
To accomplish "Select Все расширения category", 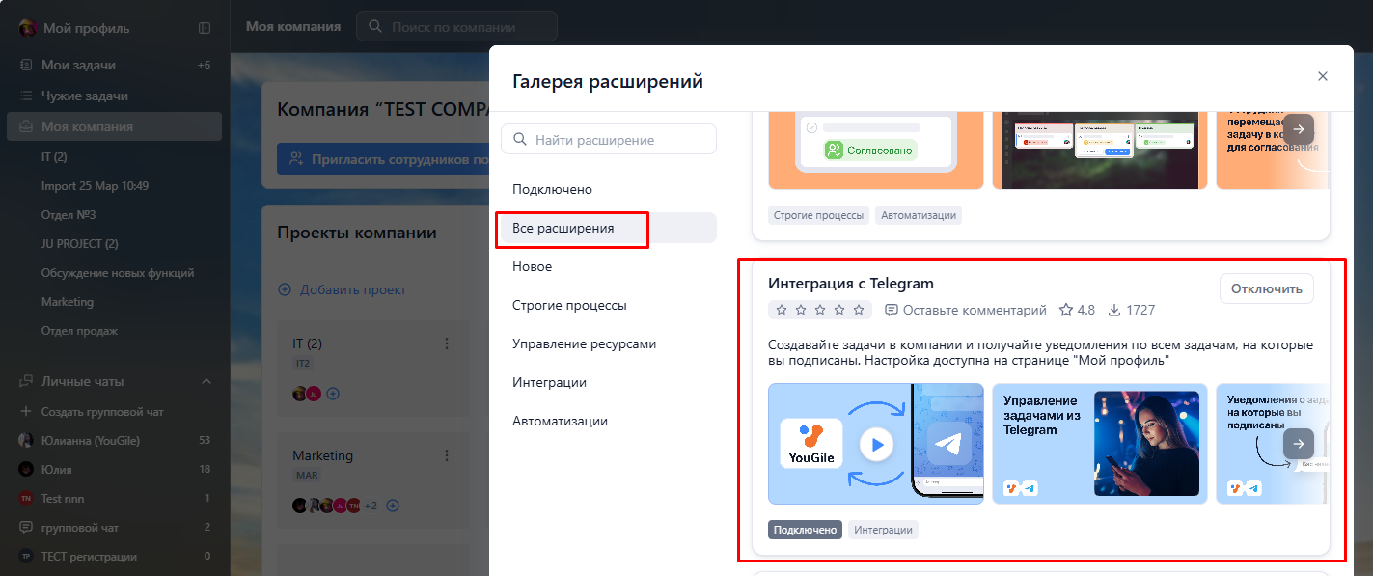I will [609, 228].
